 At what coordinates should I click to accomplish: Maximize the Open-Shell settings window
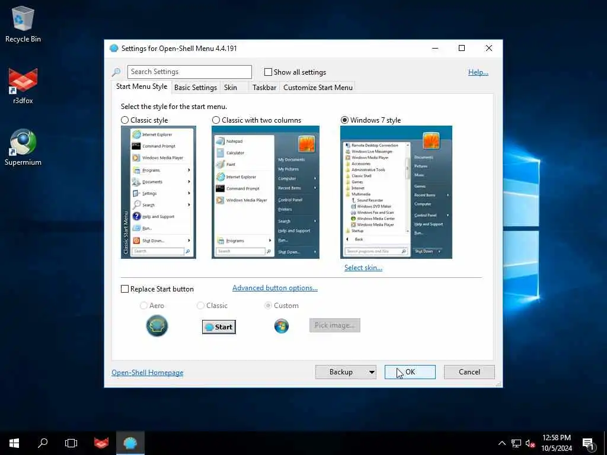point(461,48)
